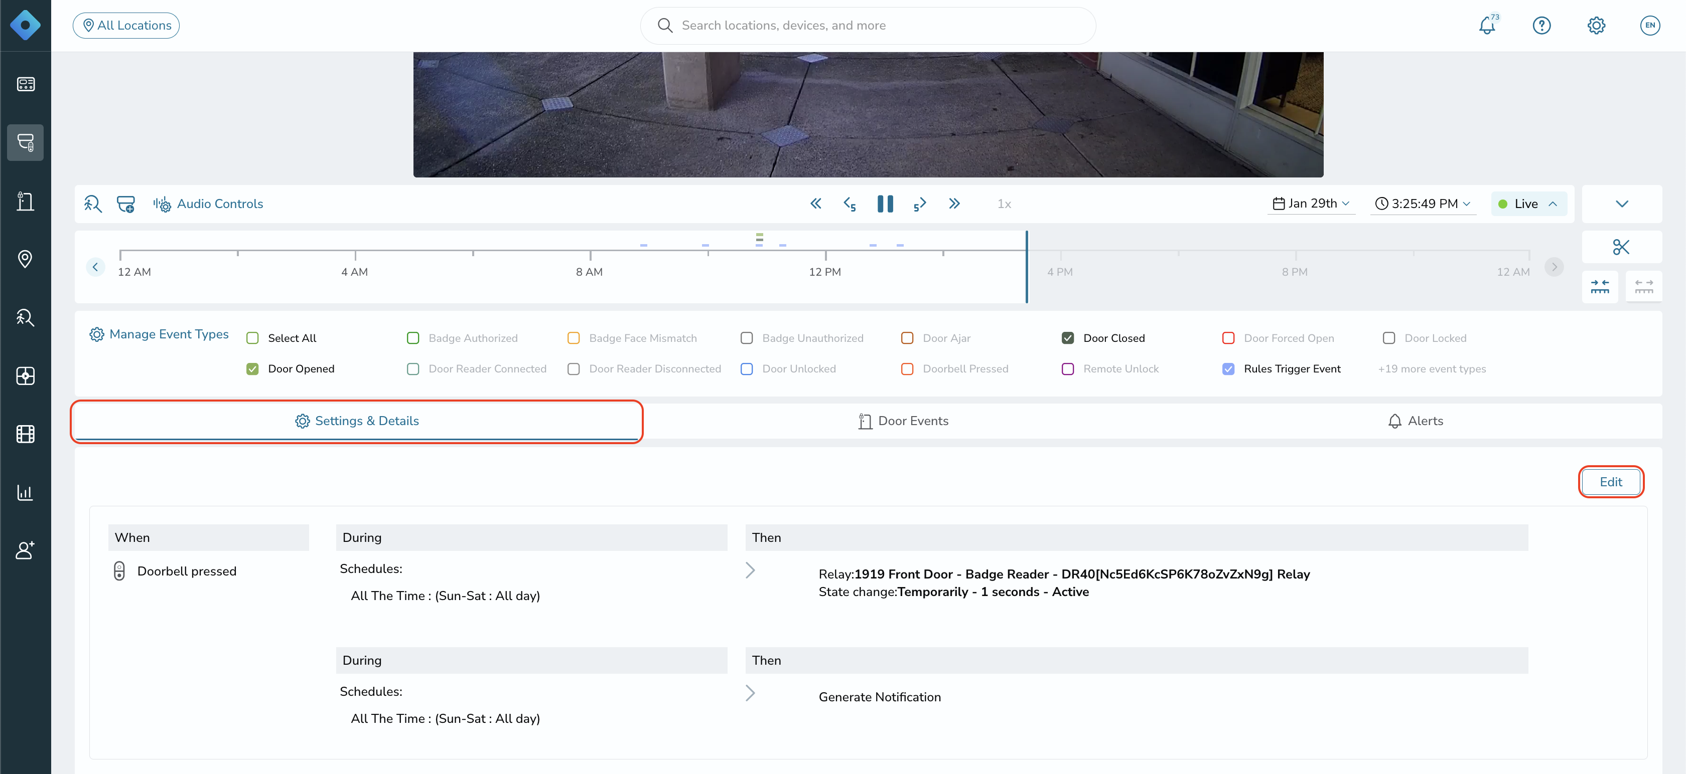Screen dimensions: 1686x774
Task: Uncheck the Door Closed event type
Action: pos(1067,338)
